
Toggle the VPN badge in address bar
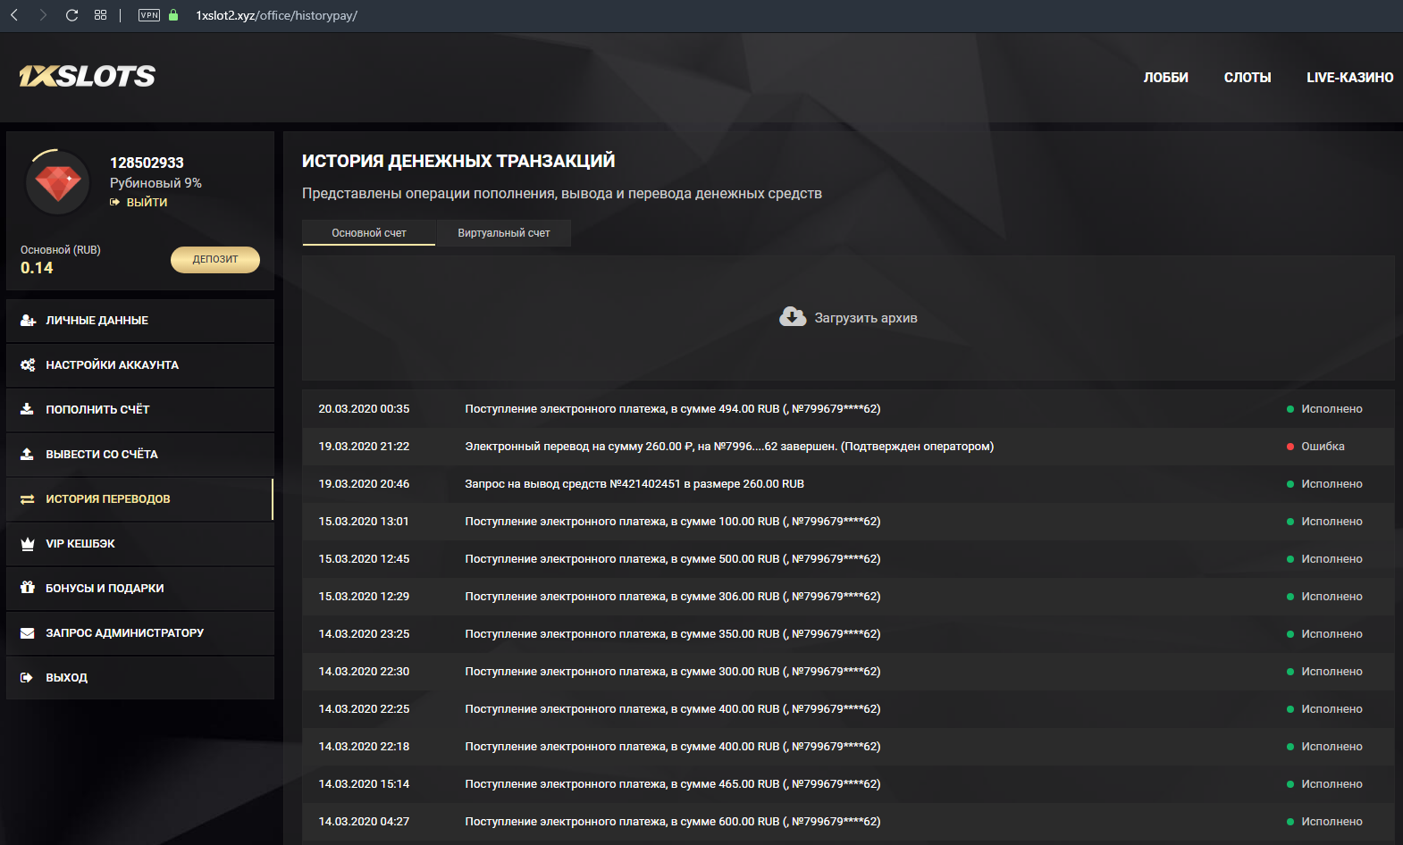pos(149,15)
